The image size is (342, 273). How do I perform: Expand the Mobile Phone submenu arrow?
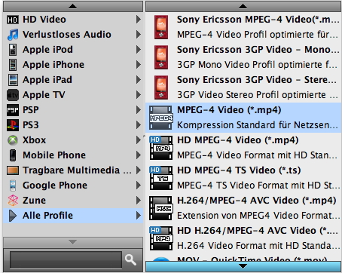pyautogui.click(x=139, y=155)
